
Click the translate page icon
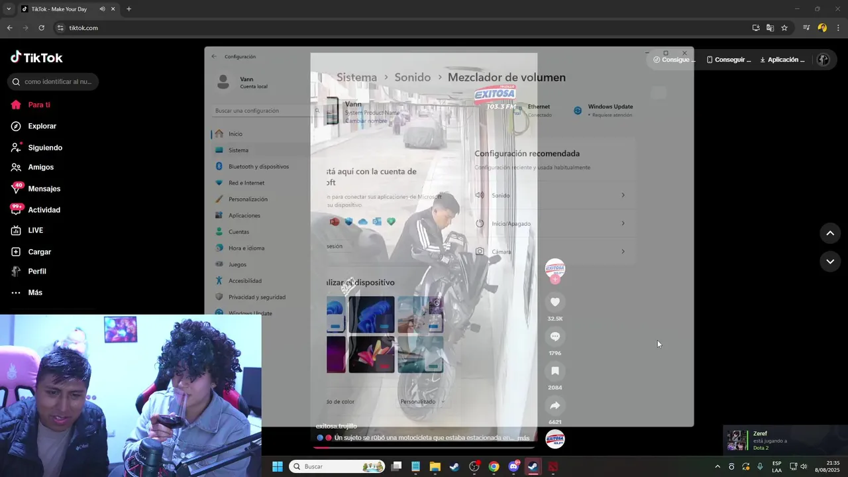tap(770, 28)
